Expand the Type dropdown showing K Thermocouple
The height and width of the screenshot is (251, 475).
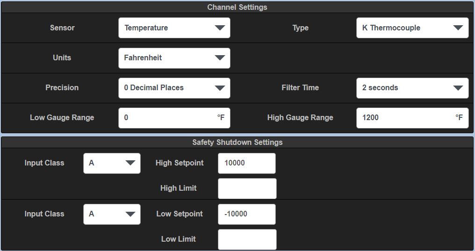click(x=412, y=28)
